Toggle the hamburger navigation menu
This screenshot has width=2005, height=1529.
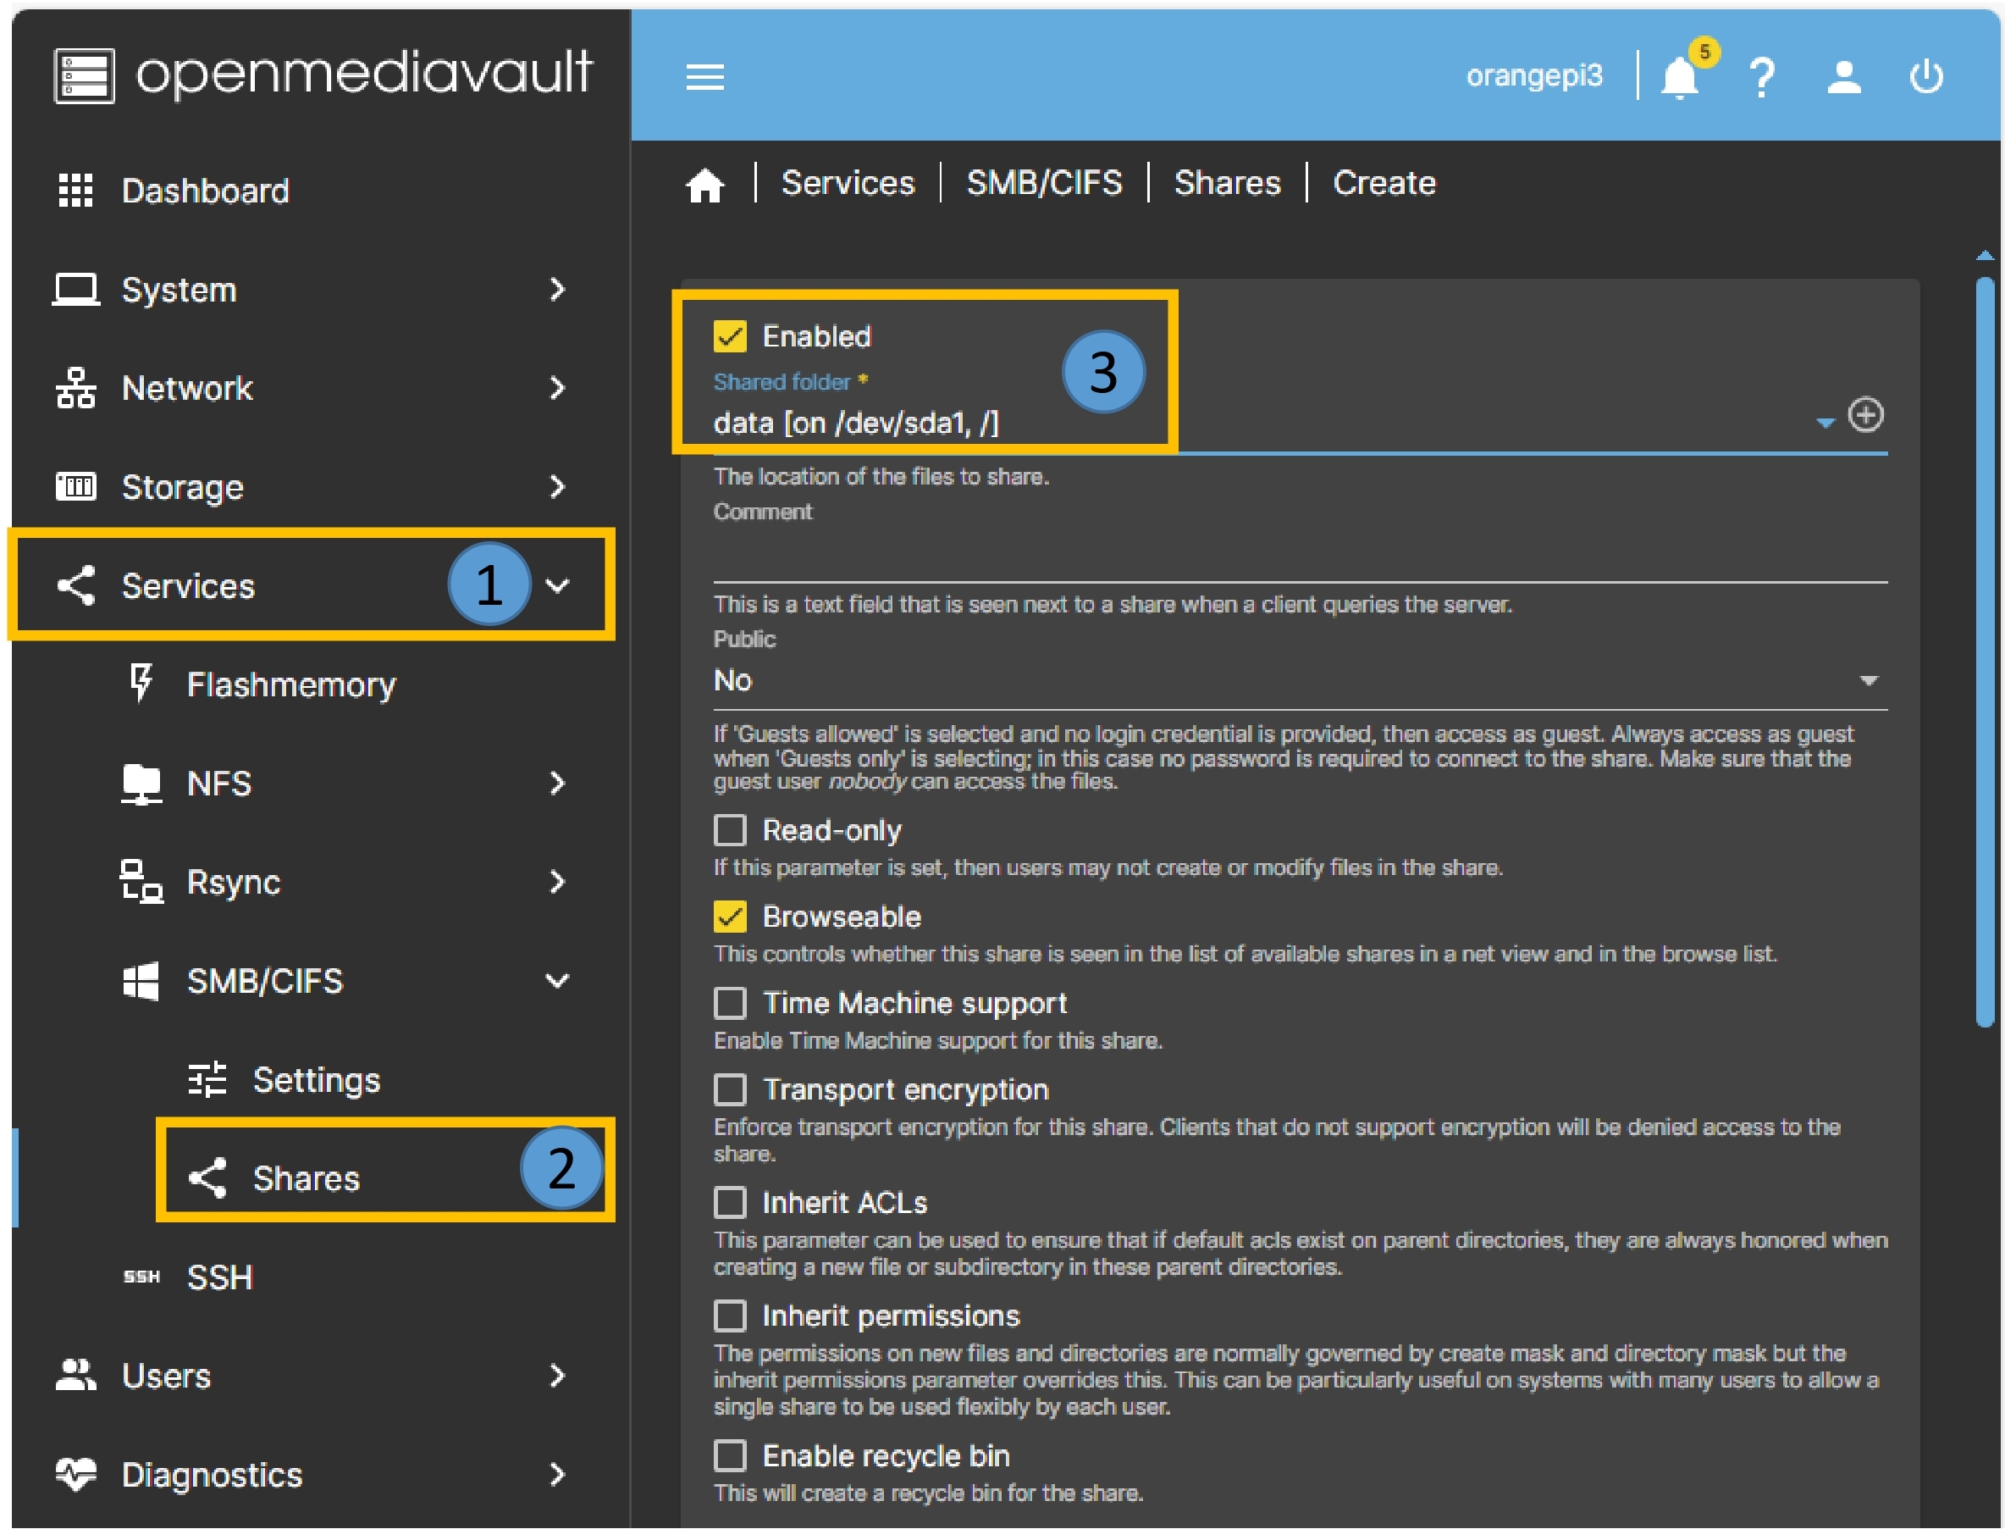click(x=705, y=76)
